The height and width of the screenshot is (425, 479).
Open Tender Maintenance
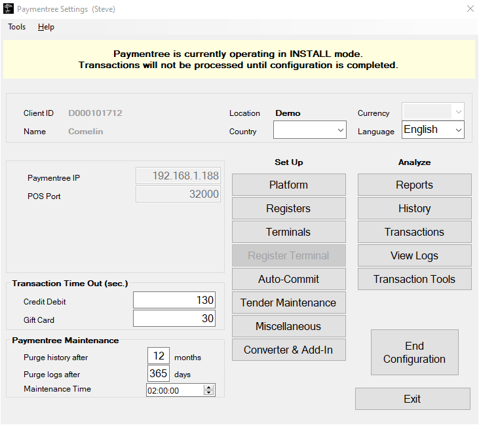point(289,303)
